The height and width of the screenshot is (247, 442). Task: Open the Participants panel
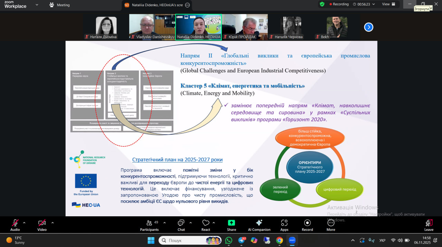(149, 225)
